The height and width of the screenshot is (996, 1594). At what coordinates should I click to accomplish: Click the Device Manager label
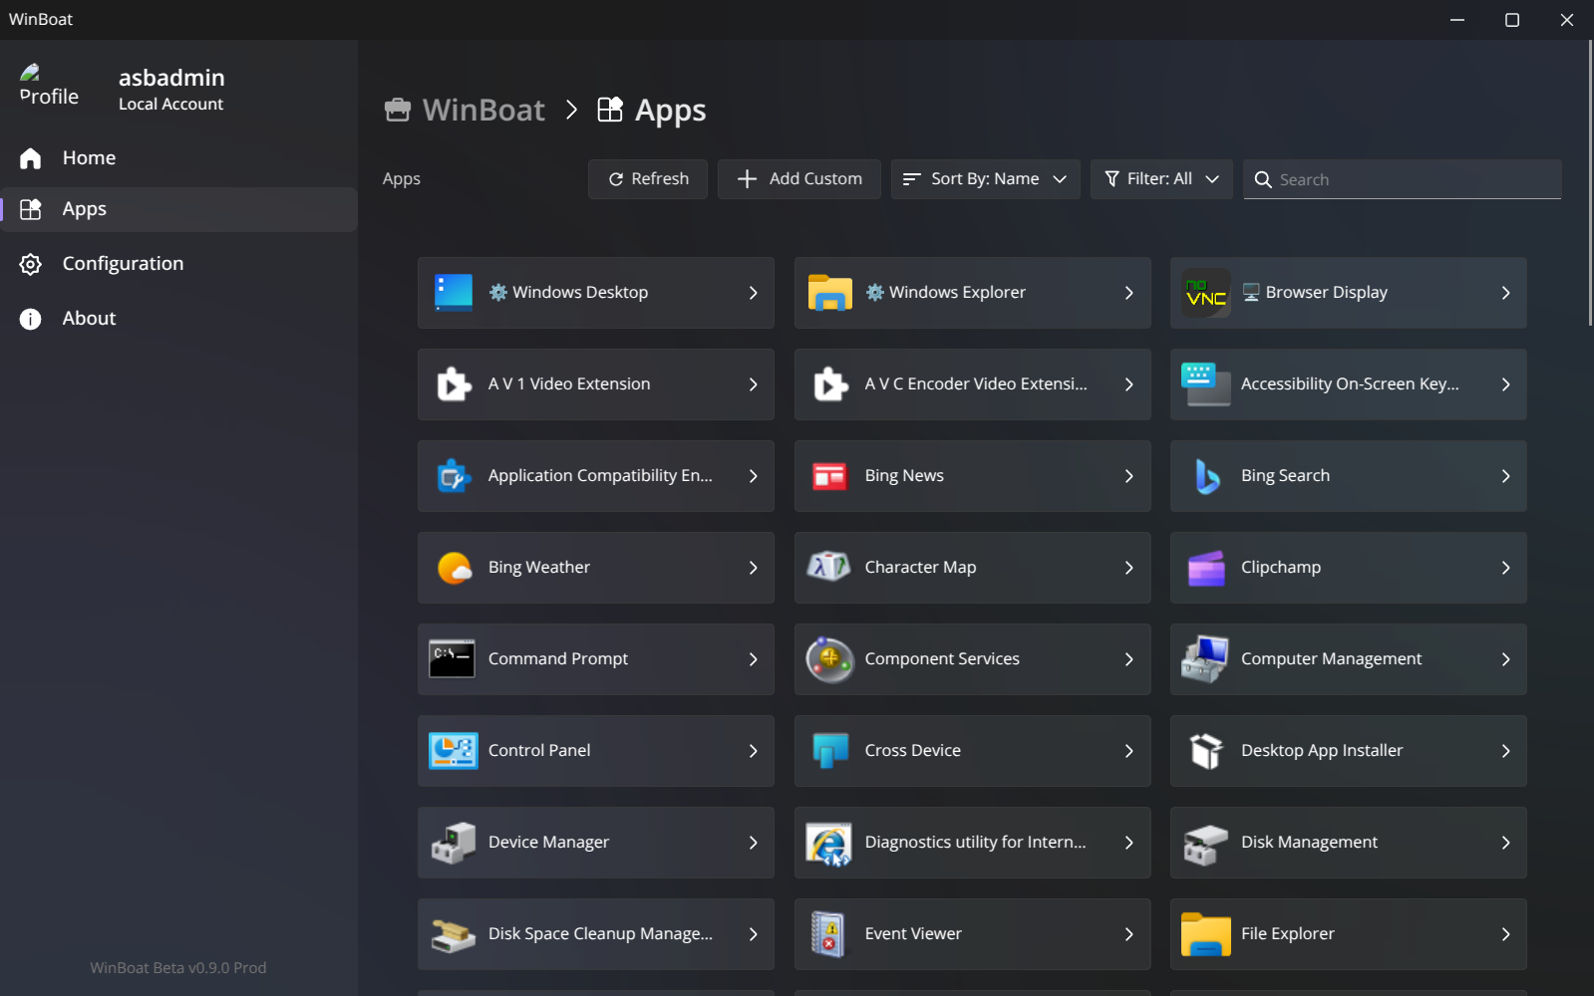[x=548, y=843]
